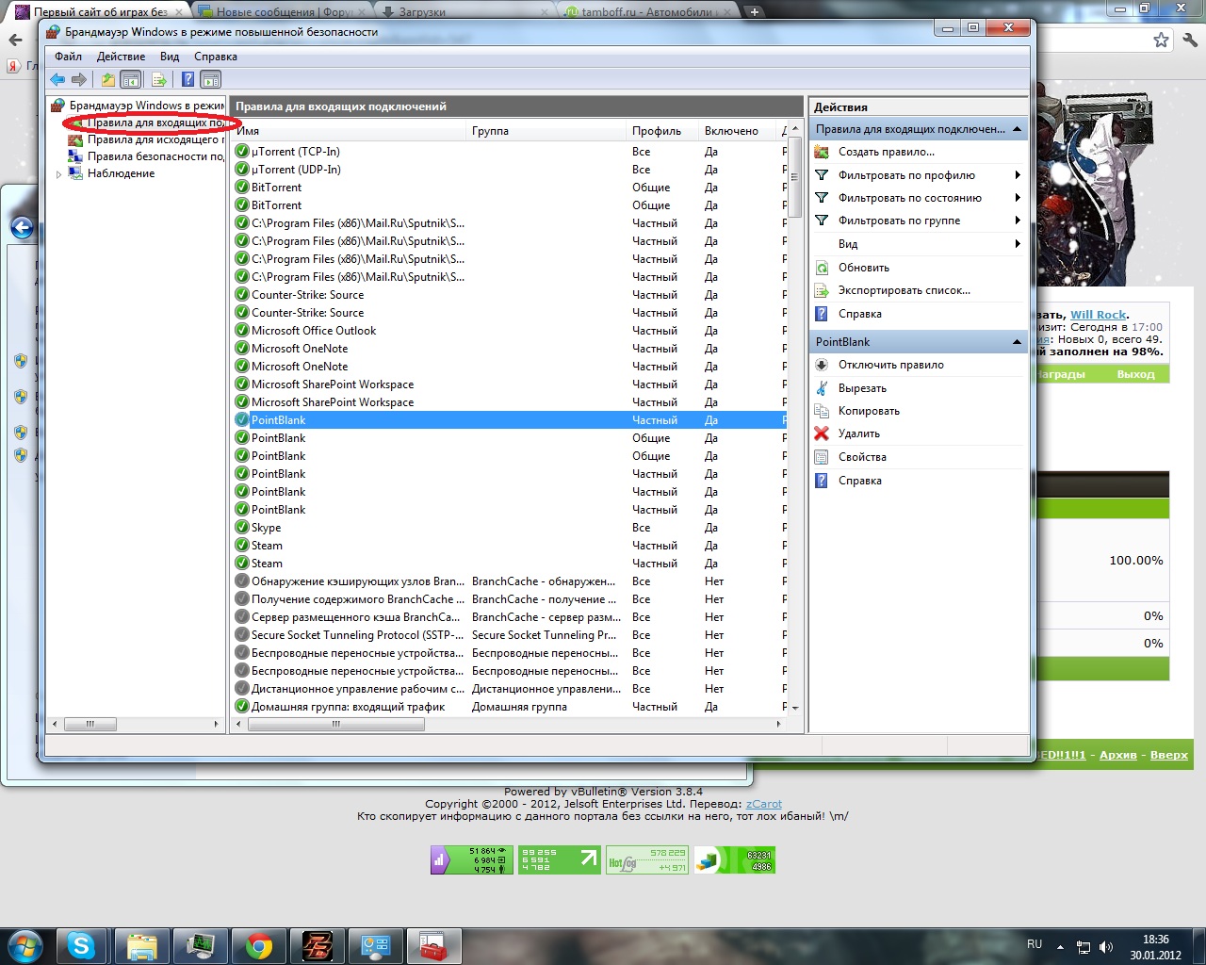Click the red X delete icon
The image size is (1206, 965).
(x=822, y=433)
